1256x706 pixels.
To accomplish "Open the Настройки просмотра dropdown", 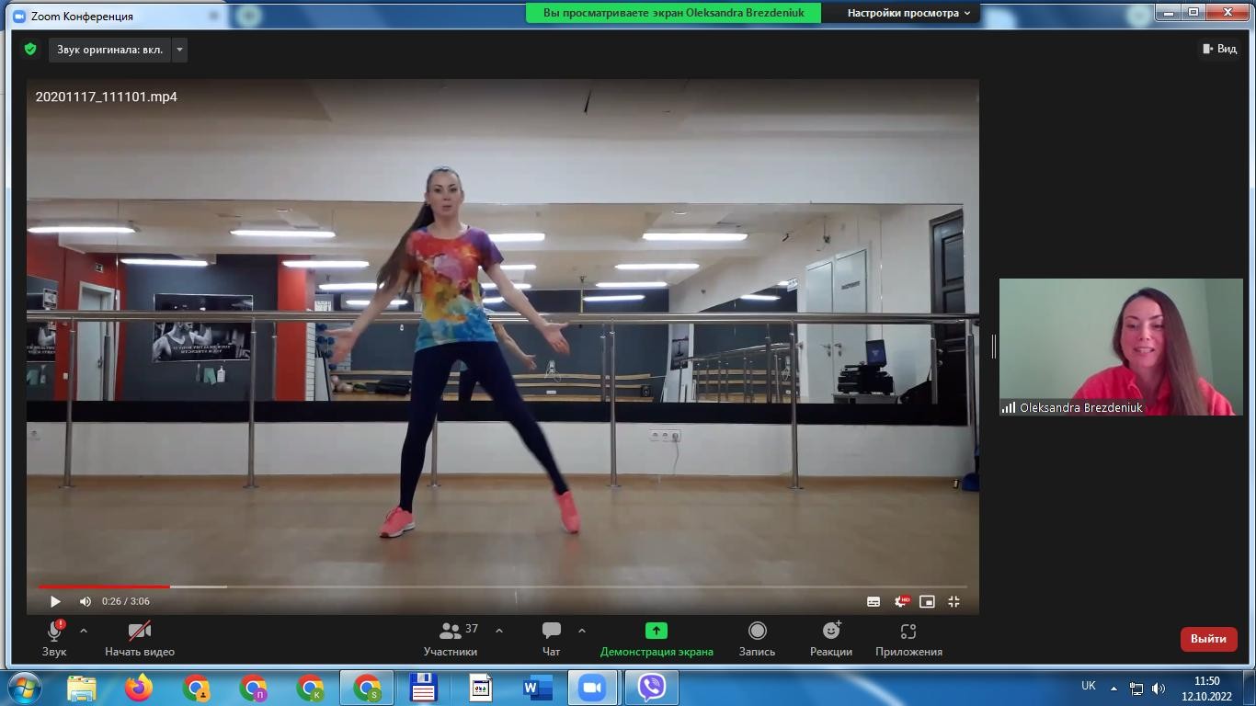I will (x=908, y=13).
